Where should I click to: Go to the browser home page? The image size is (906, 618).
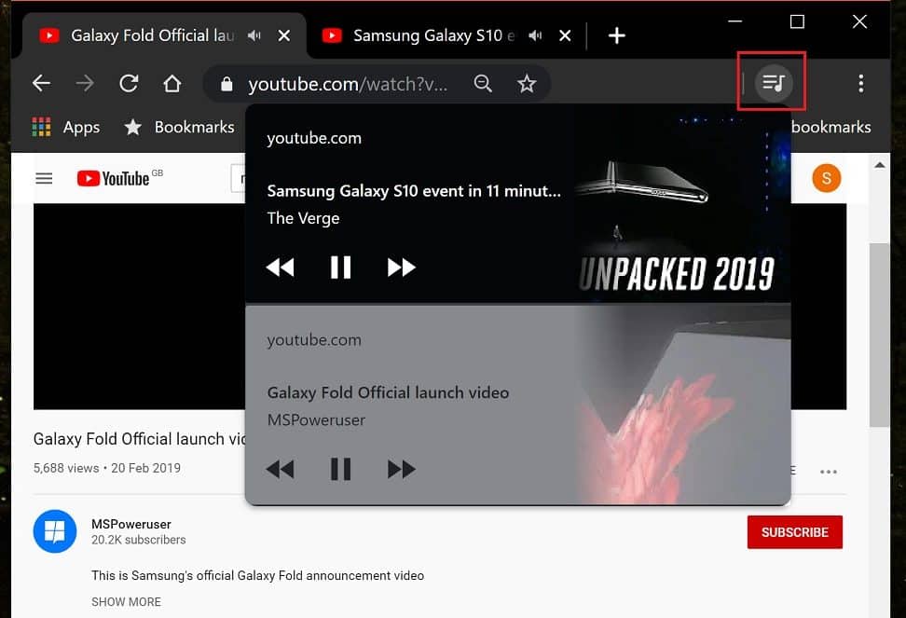pos(172,84)
